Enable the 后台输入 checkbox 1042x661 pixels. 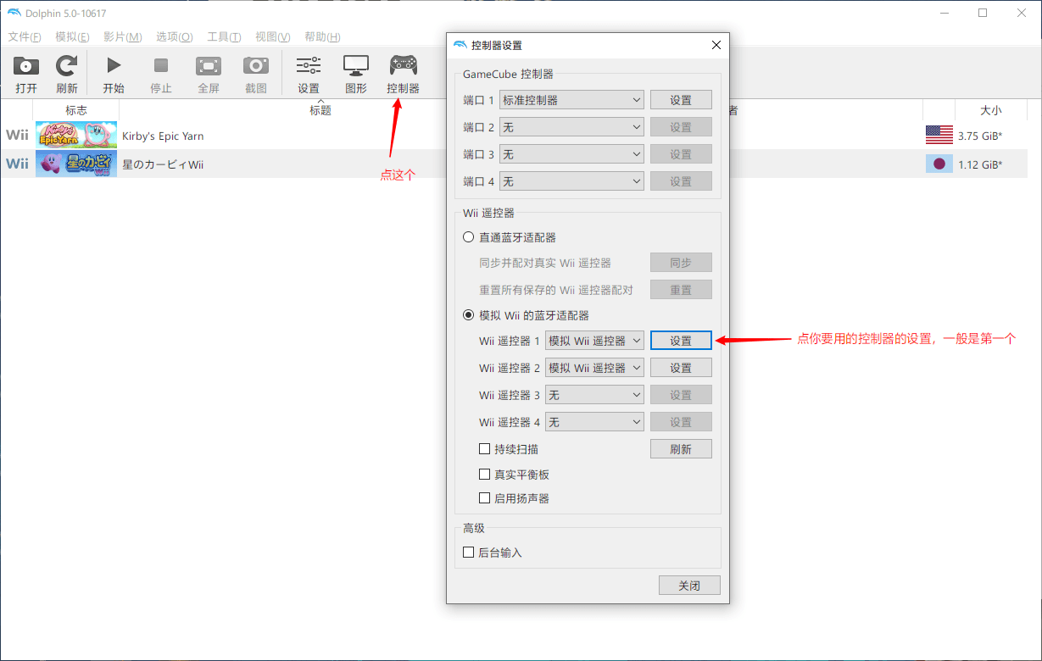coord(469,553)
